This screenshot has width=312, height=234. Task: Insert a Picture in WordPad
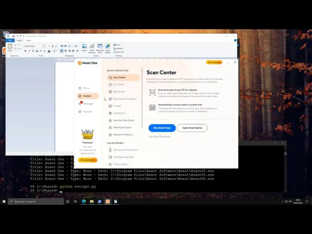[84, 46]
